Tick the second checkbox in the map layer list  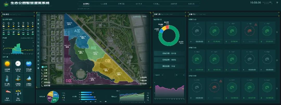42,70
